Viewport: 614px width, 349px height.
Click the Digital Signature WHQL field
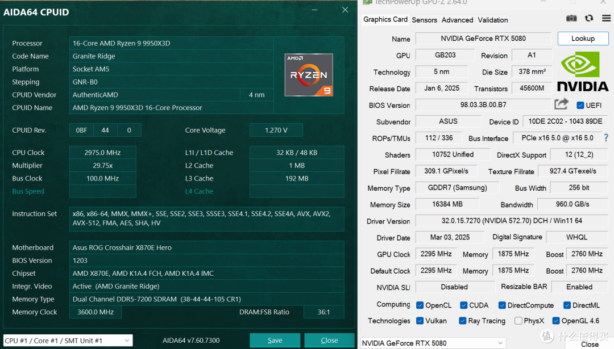(577, 237)
